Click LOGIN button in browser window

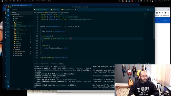coord(165,20)
